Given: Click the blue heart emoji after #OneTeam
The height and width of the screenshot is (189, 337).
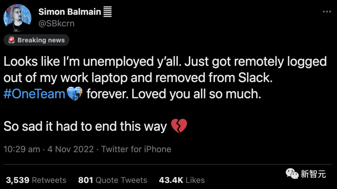Looking at the screenshot, I should 74,94.
